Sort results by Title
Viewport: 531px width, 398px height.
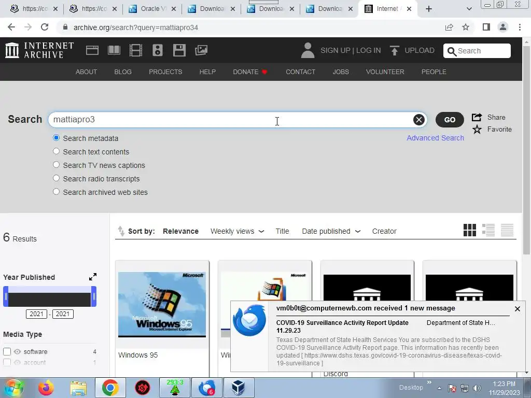pos(282,231)
